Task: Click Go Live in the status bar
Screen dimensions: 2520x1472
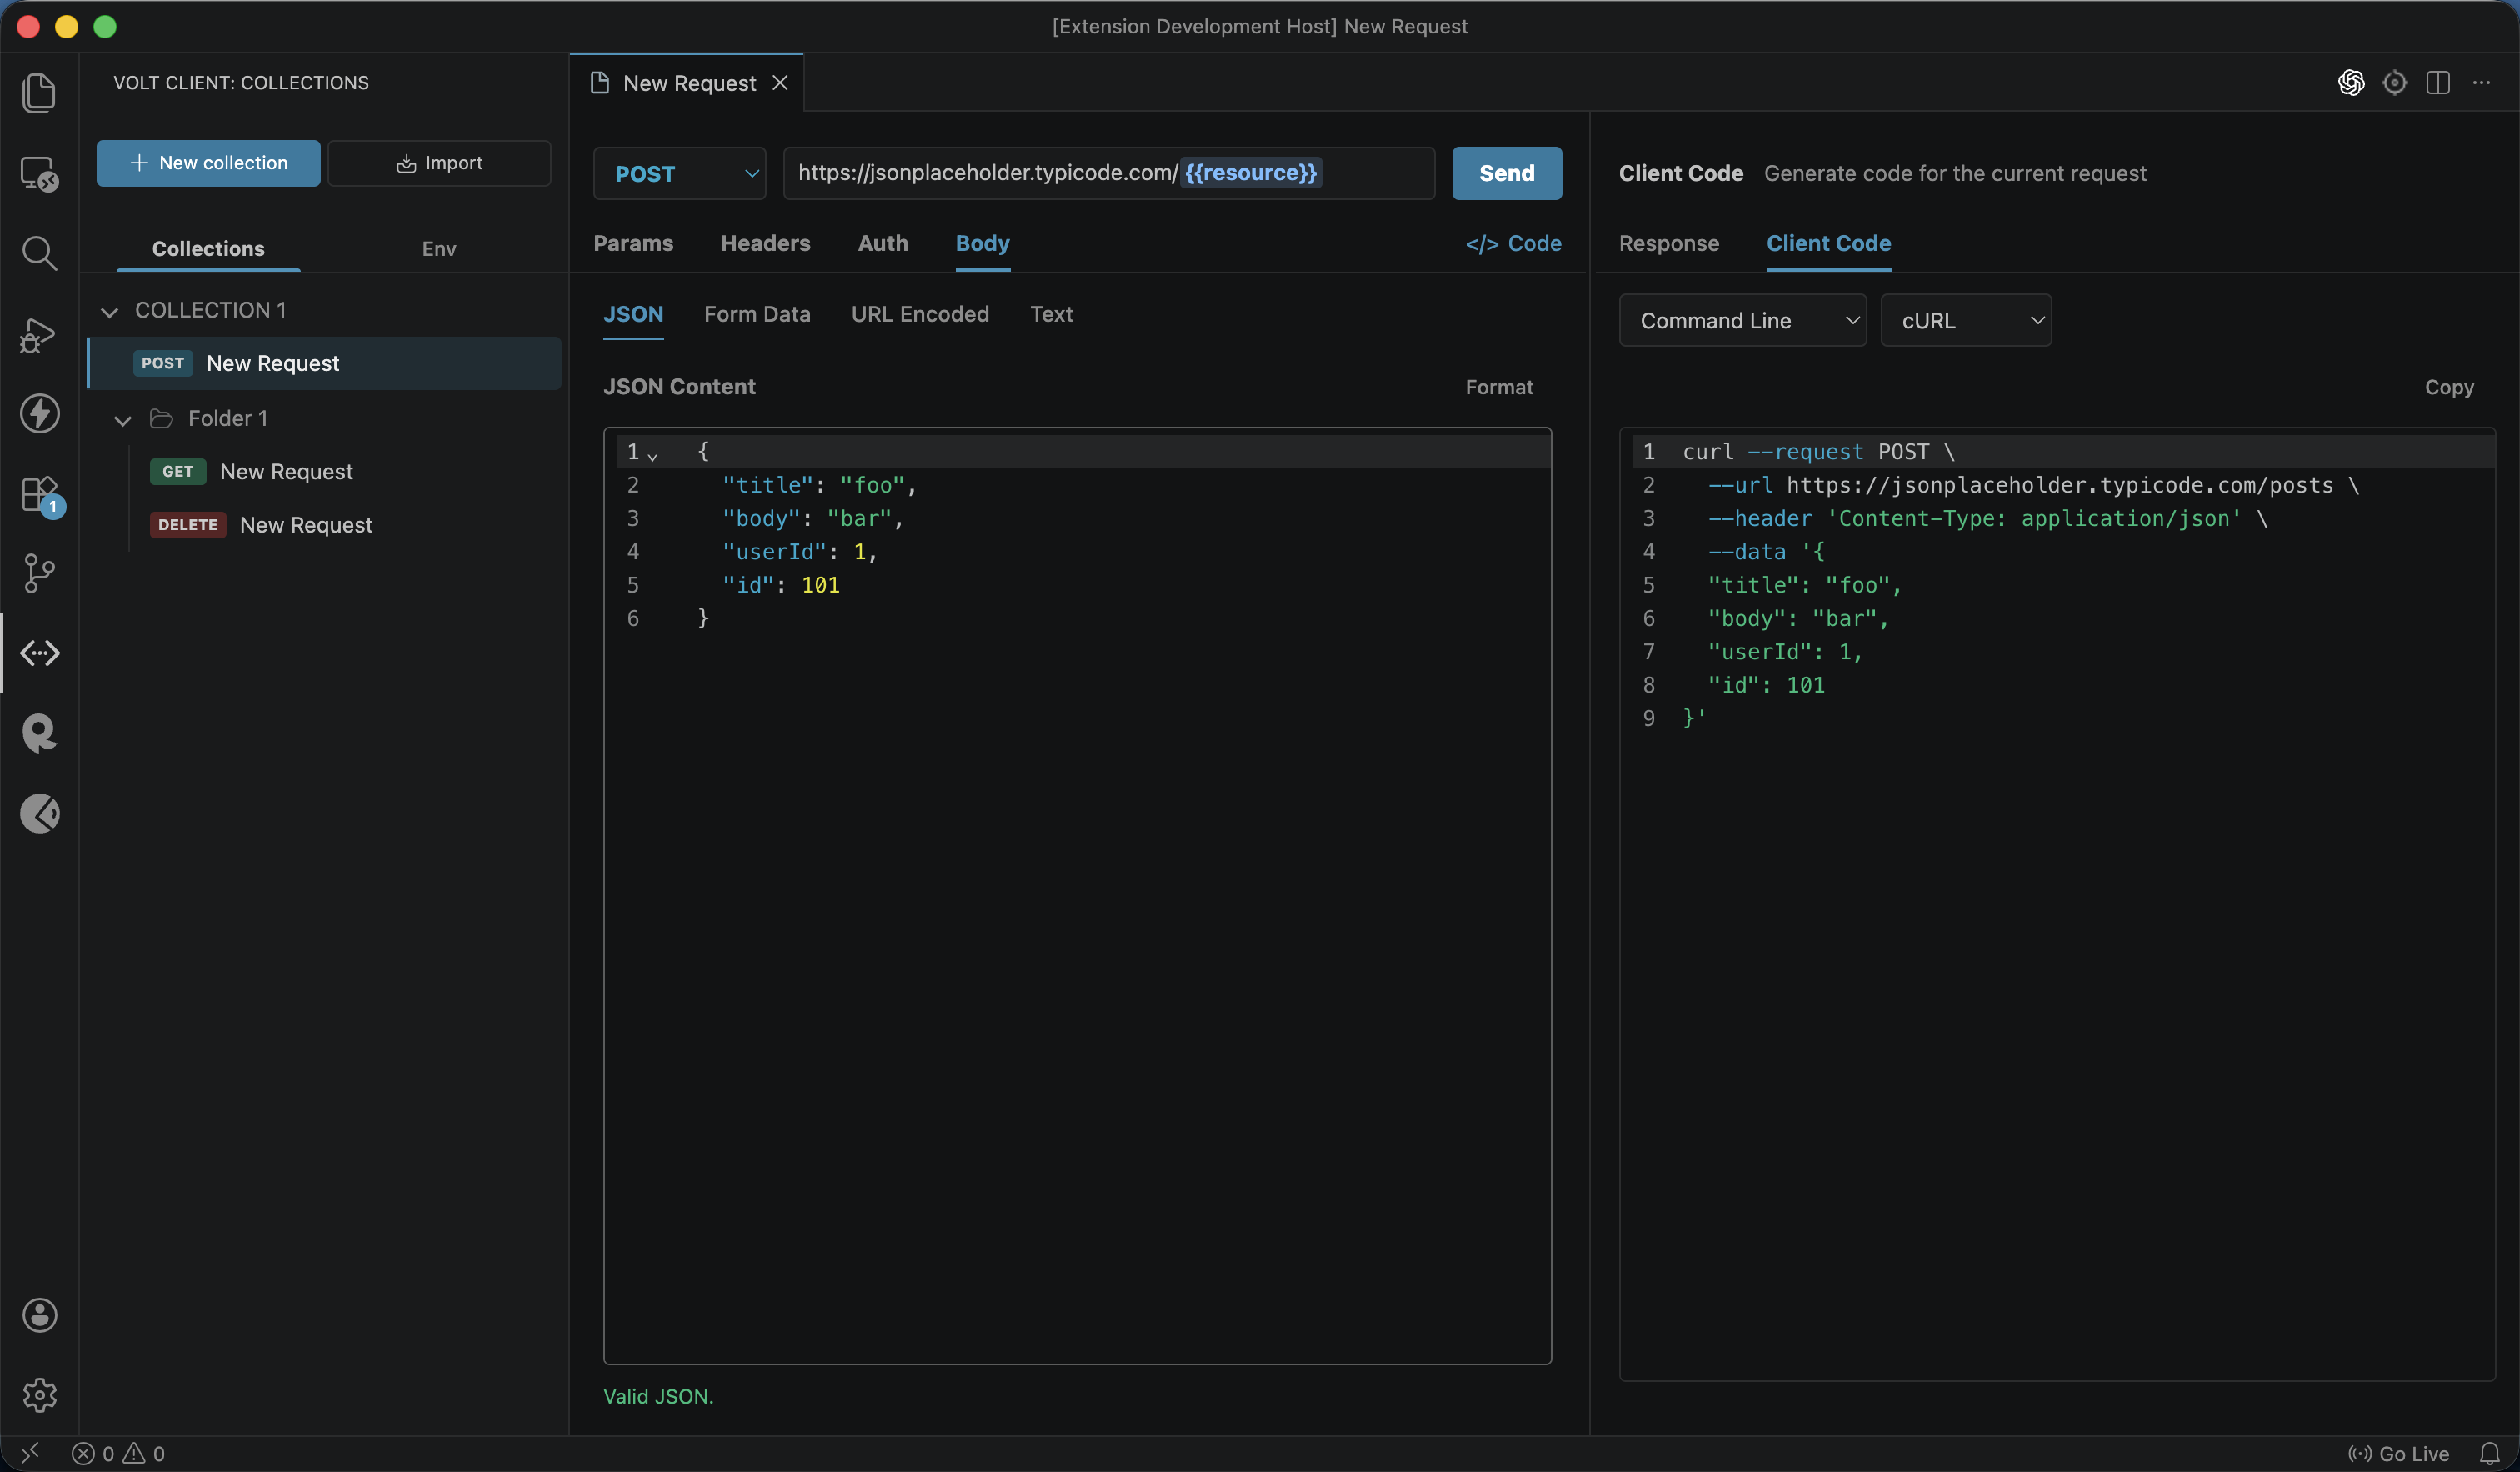Action: pyautogui.click(x=2398, y=1453)
